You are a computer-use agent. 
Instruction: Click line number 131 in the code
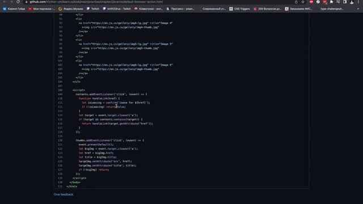pos(60,186)
